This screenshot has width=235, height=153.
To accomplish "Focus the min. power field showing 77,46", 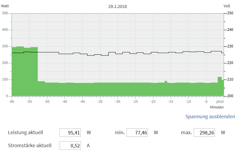I will (137, 133).
